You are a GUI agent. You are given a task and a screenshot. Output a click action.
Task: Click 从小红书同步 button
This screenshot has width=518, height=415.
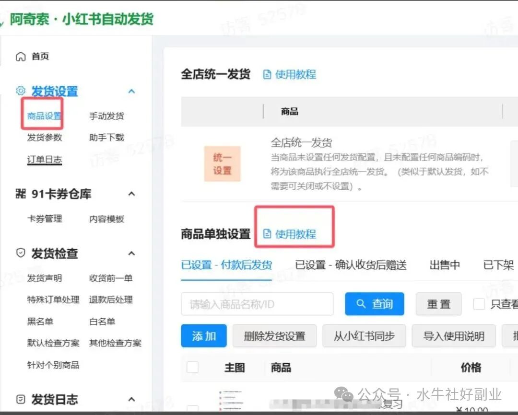(364, 336)
